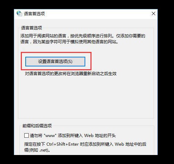Click empty space inside the 语言首选项 group box

click(x=86, y=97)
